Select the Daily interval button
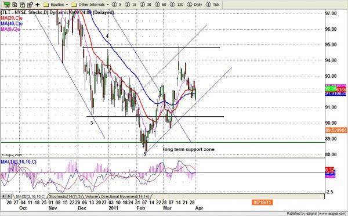The image size is (348, 216). pyautogui.click(x=195, y=5)
